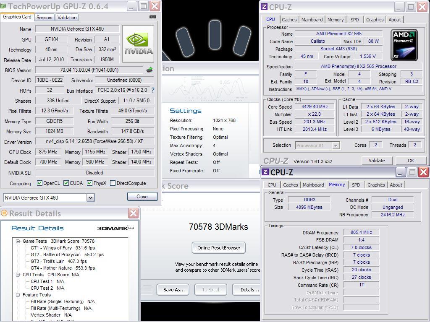The height and width of the screenshot is (322, 430).
Task: Enable the DirectCompute checkbox
Action: (113, 183)
